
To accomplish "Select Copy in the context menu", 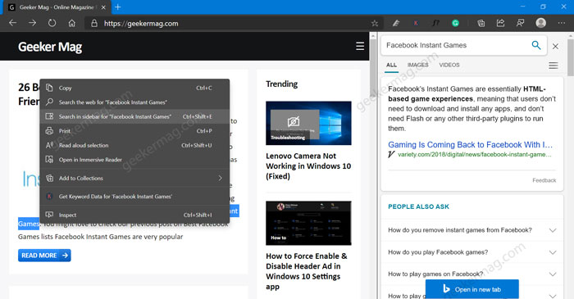I will [x=134, y=88].
